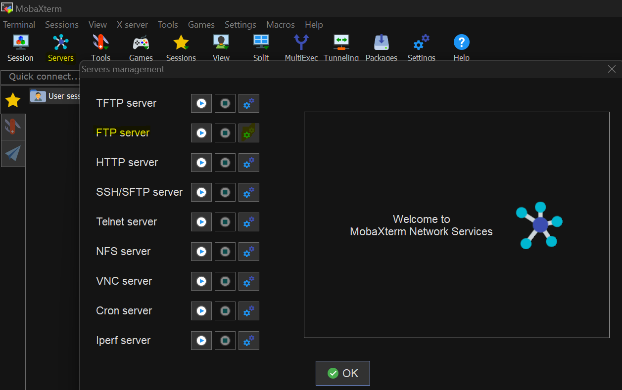Focus the Quick connect field
Image resolution: width=622 pixels, height=390 pixels.
pos(41,77)
